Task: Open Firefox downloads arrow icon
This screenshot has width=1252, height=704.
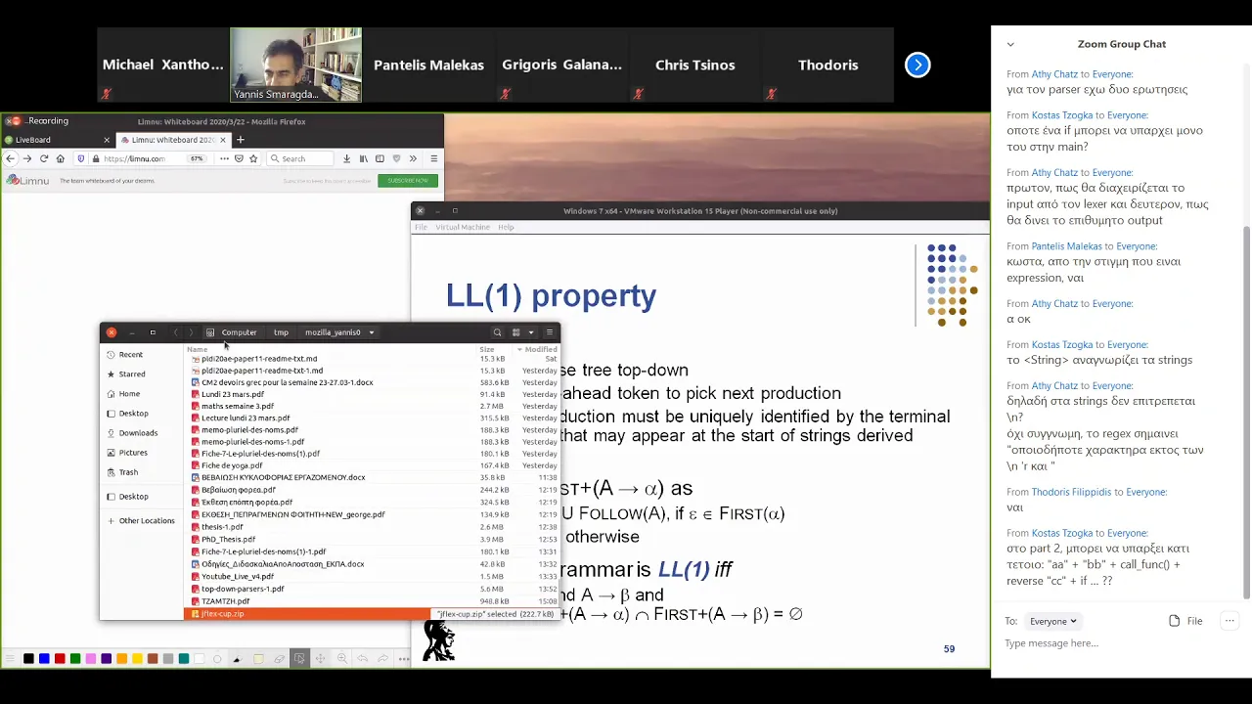Action: pyautogui.click(x=346, y=158)
